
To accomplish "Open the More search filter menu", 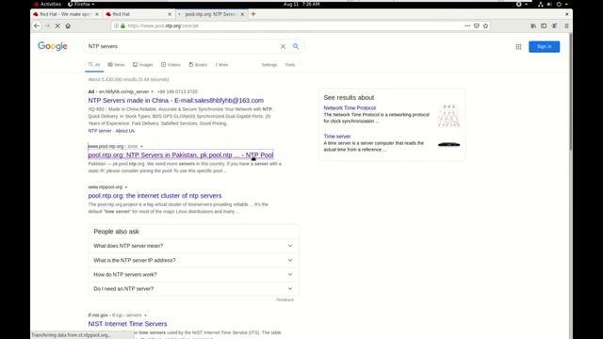I will click(x=221, y=65).
